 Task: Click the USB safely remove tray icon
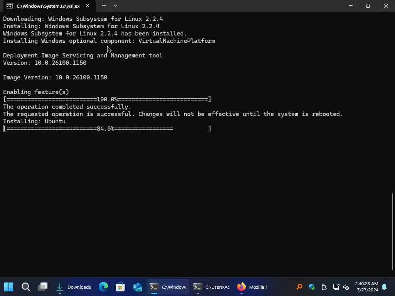coord(324,287)
